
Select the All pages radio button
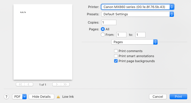tap(103, 29)
